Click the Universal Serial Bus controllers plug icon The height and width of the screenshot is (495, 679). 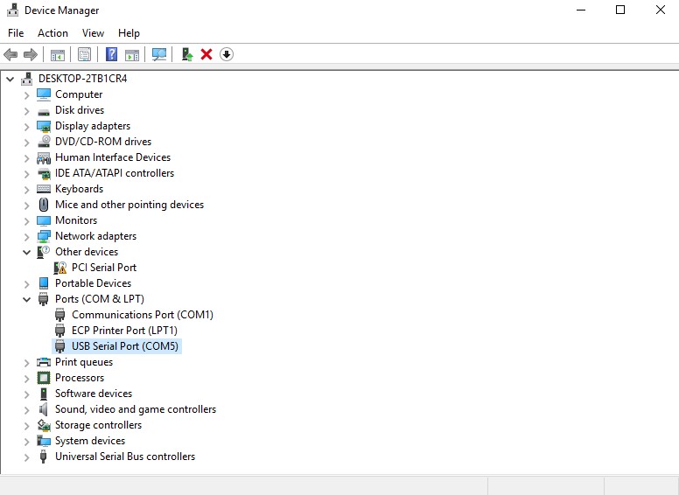43,457
